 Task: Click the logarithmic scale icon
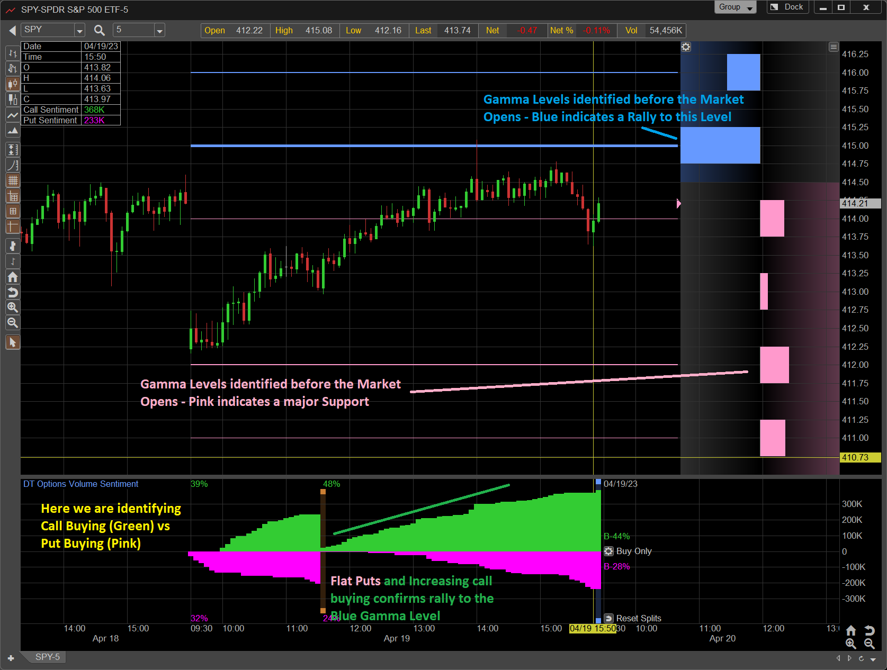(13, 165)
